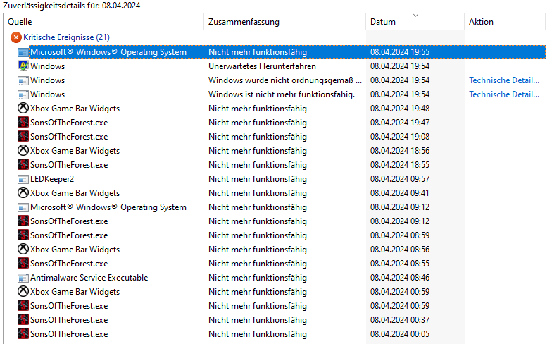Viewport: 552px width, 344px height.
Task: Select the Antimalware Service Executable entry name
Action: point(89,278)
